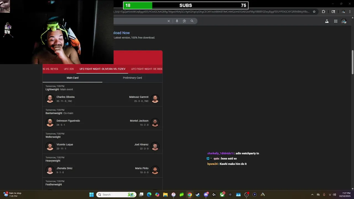Viewport: 354px width, 199px height.
Task: Click the page vertical scrollbar
Action: (353, 62)
